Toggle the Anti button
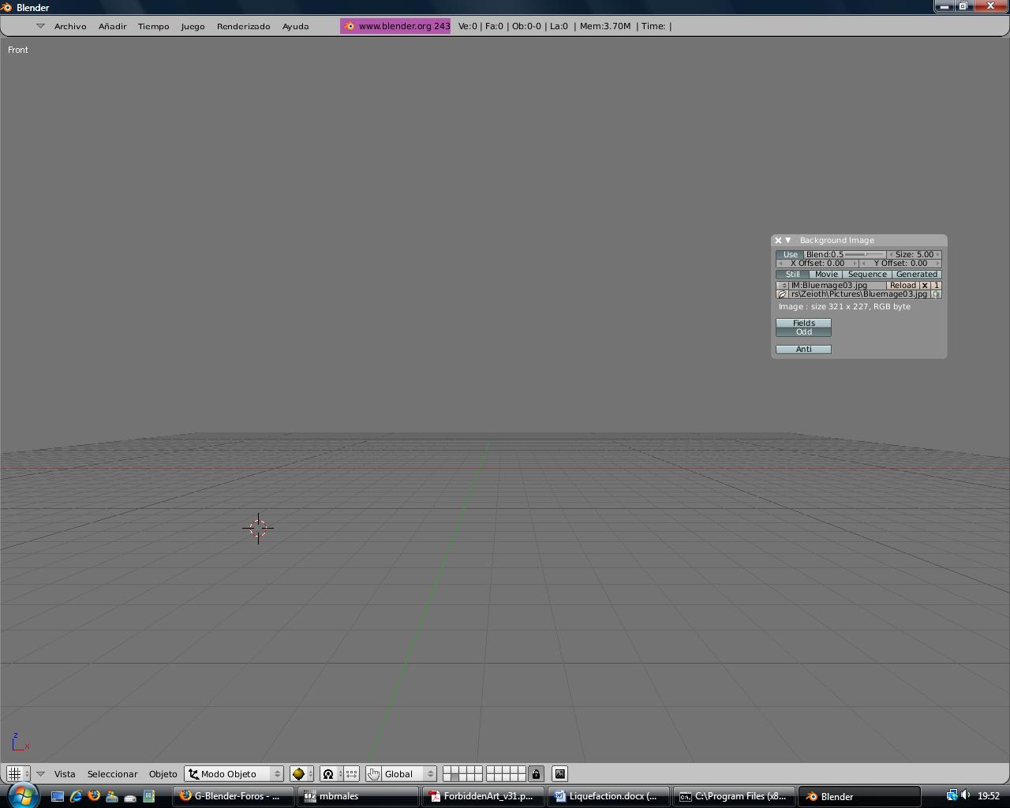 point(803,350)
